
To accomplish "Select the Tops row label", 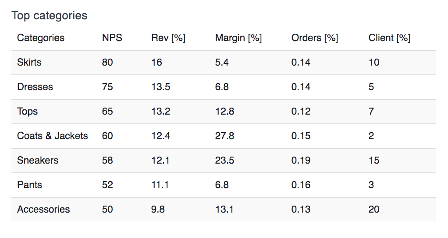I will [x=28, y=112].
